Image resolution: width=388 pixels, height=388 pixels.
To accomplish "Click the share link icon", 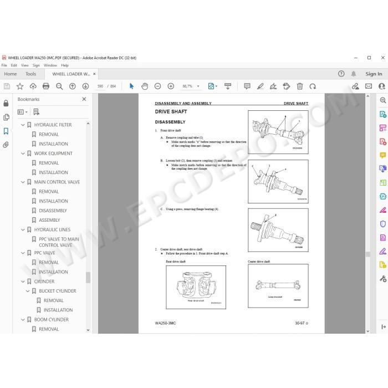I will pyautogui.click(x=355, y=86).
